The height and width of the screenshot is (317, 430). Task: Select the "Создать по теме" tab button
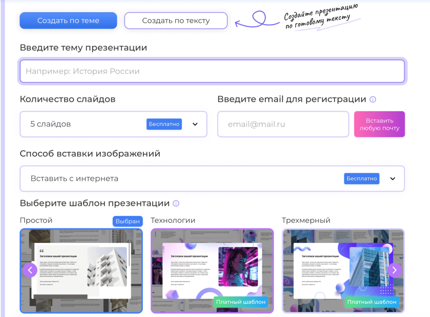tap(68, 21)
